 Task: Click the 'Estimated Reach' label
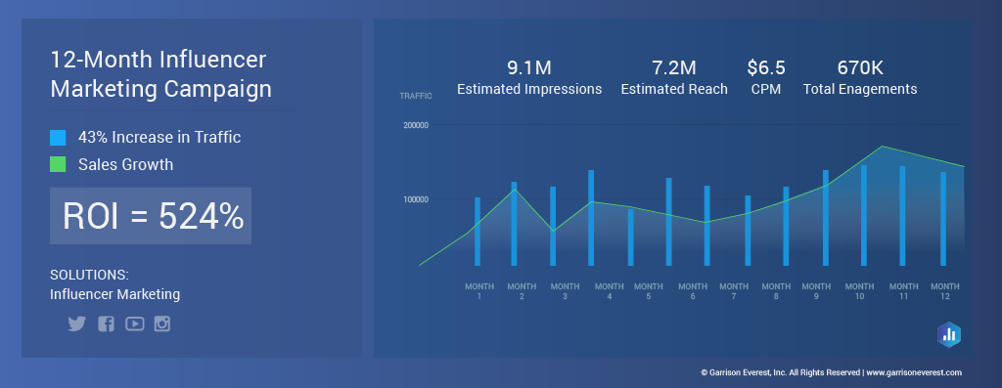674,89
